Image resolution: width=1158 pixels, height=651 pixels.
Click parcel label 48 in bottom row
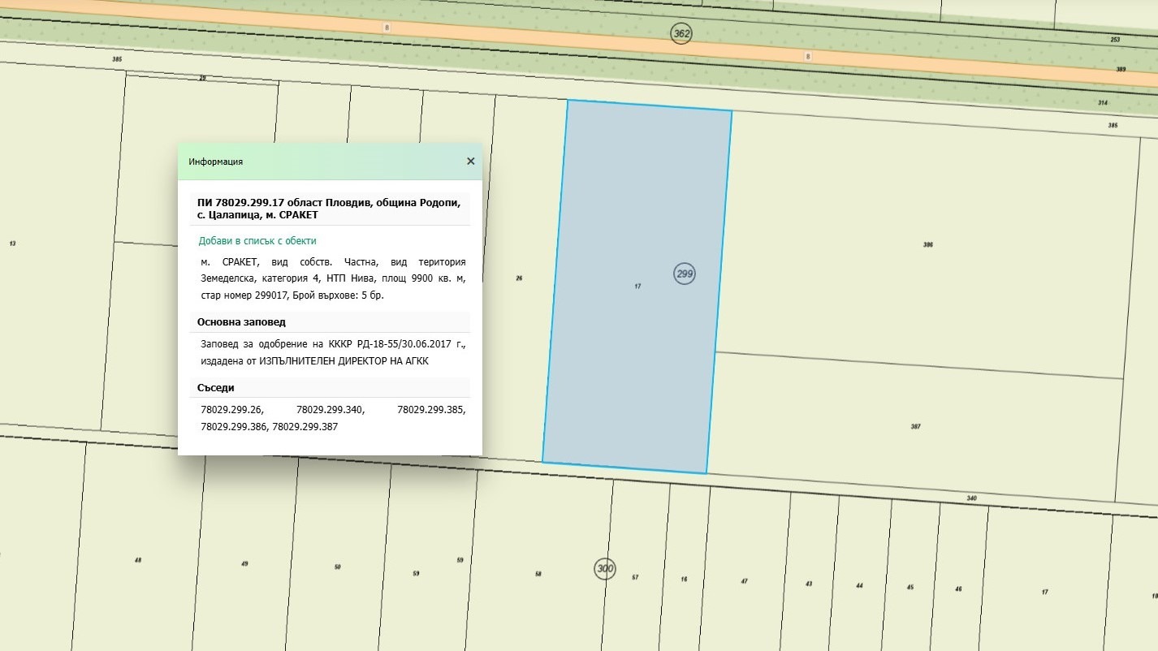click(x=138, y=561)
